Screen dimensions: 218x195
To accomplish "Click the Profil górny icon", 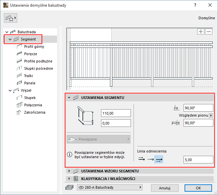I will [19, 47].
